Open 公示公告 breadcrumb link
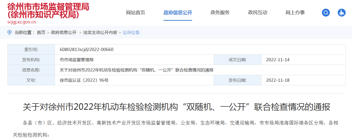 tap(131, 33)
